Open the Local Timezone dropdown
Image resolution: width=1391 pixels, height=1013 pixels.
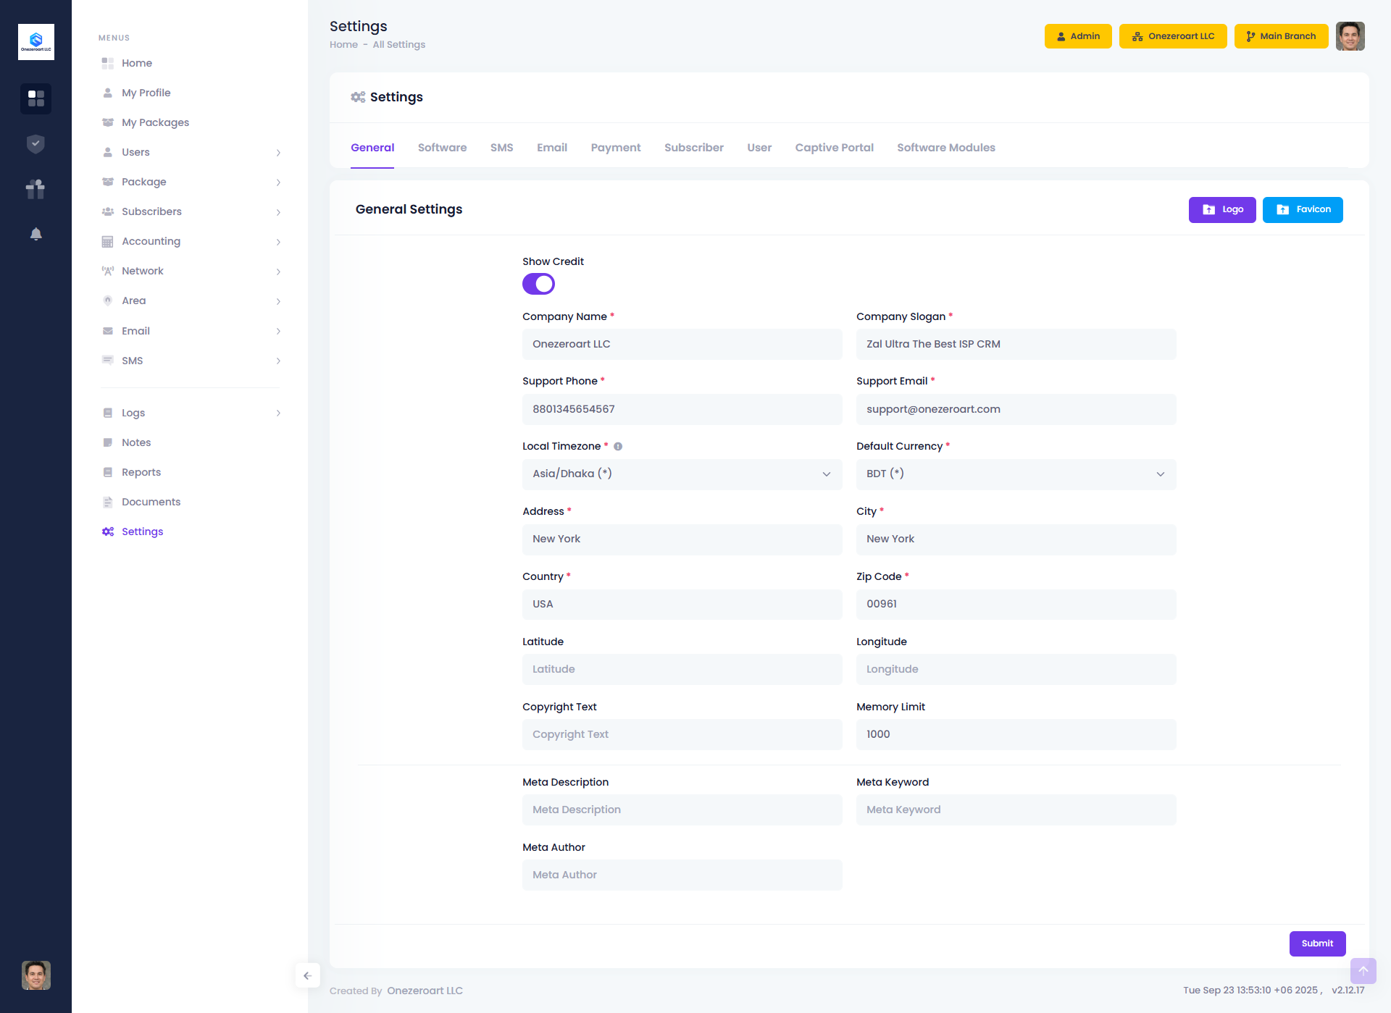[682, 474]
